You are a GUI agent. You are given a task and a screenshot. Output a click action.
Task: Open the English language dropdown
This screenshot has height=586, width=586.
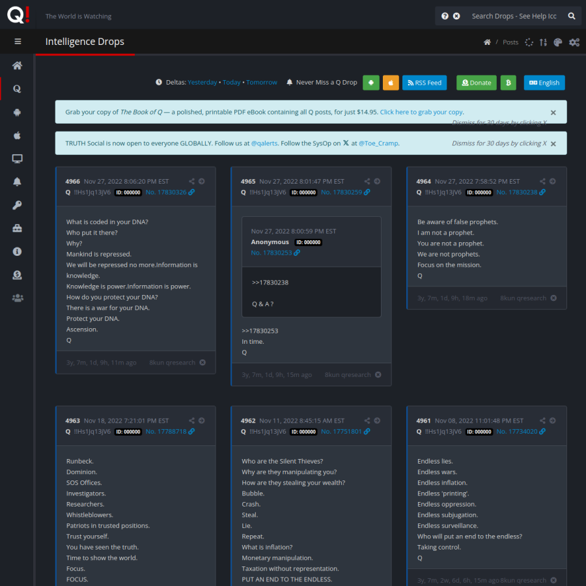544,83
